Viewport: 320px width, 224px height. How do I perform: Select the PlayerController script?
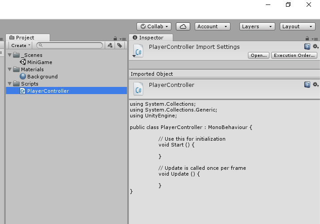pyautogui.click(x=66, y=91)
